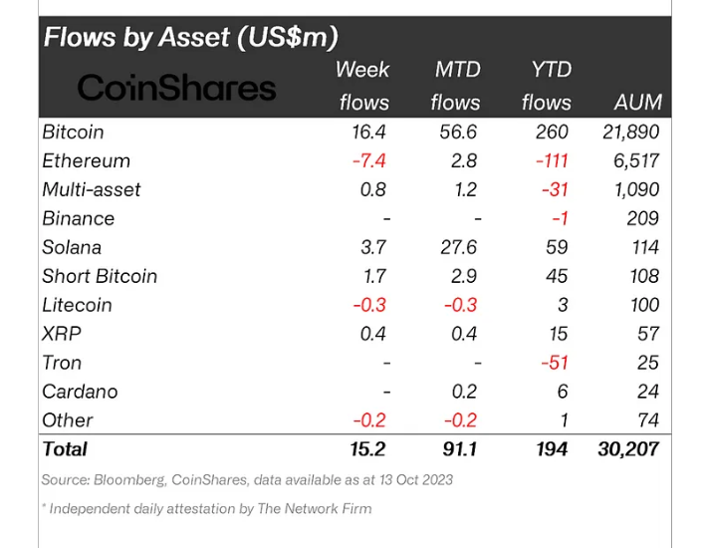The width and height of the screenshot is (707, 548).
Task: Select the Short Bitcoin row label
Action: 100,276
